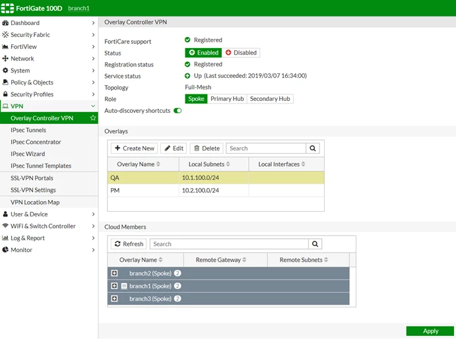Screen dimensions: 456x339
Task: Click the VPN laptop icon
Action: click(5, 106)
